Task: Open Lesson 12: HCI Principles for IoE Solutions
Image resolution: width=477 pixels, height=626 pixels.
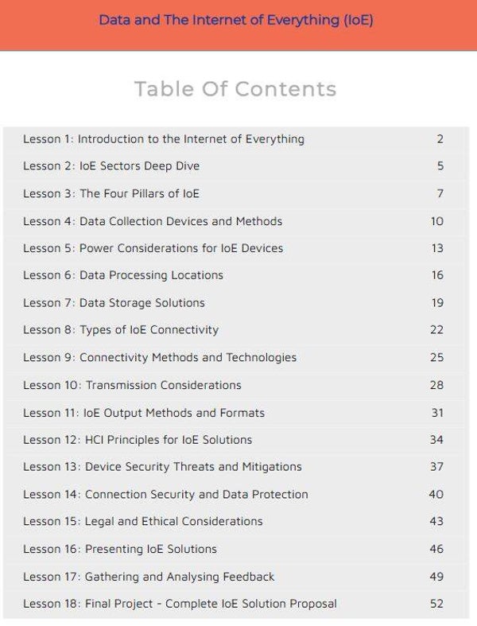Action: [x=138, y=440]
